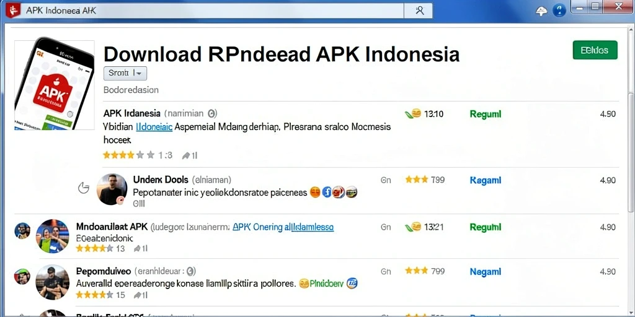The image size is (635, 317).
Task: Open the Sroitt dropdown under the title
Action: point(125,73)
